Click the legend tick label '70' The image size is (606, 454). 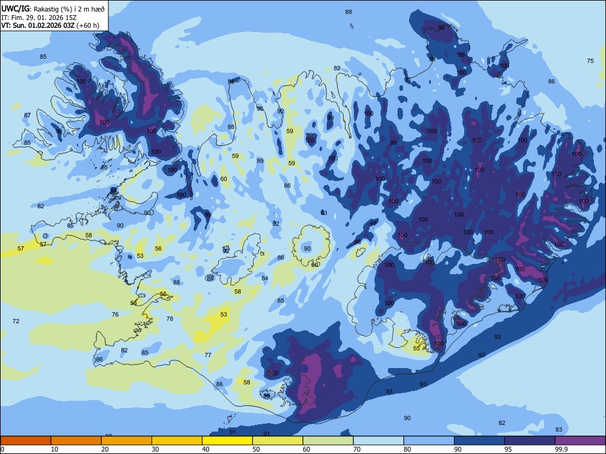pos(357,449)
